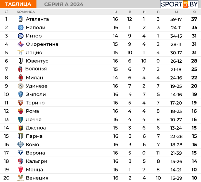
Task: Click the Venezia club logo
Action: 21,178
